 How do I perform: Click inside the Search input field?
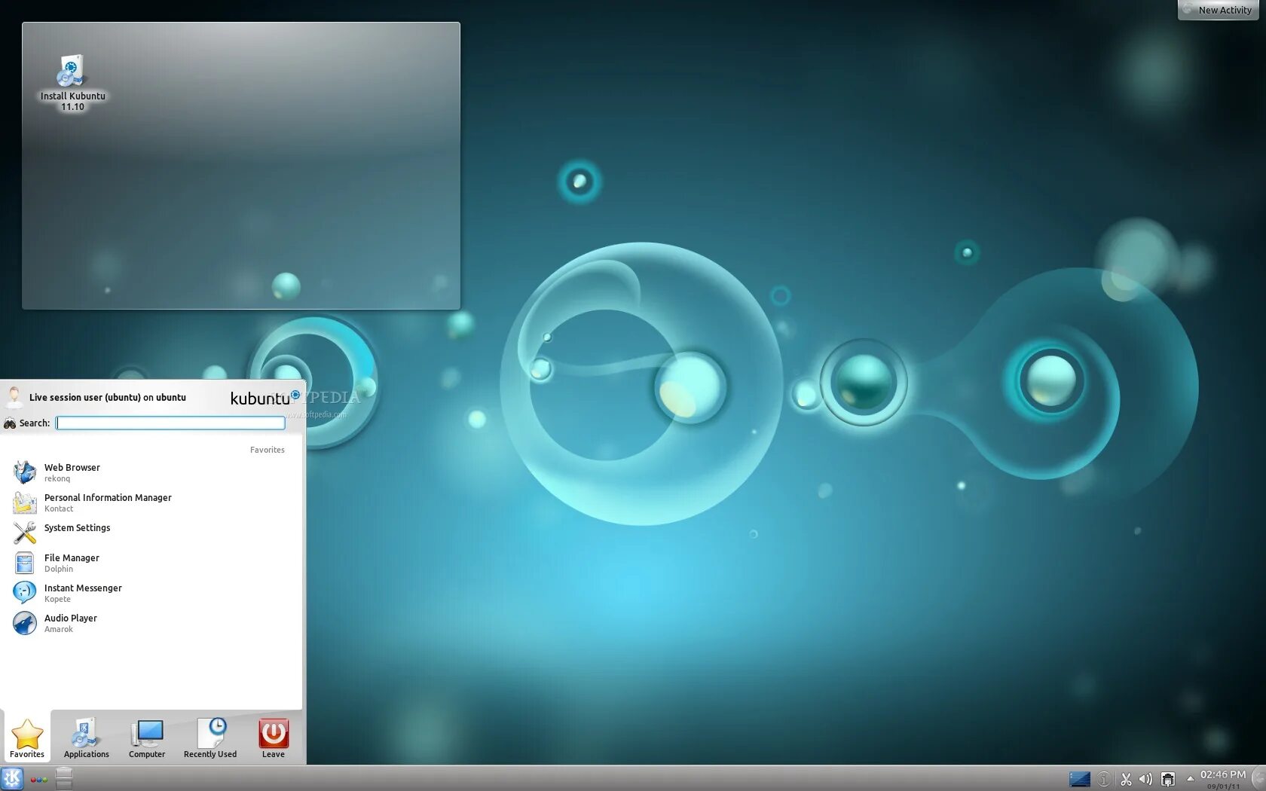click(170, 423)
